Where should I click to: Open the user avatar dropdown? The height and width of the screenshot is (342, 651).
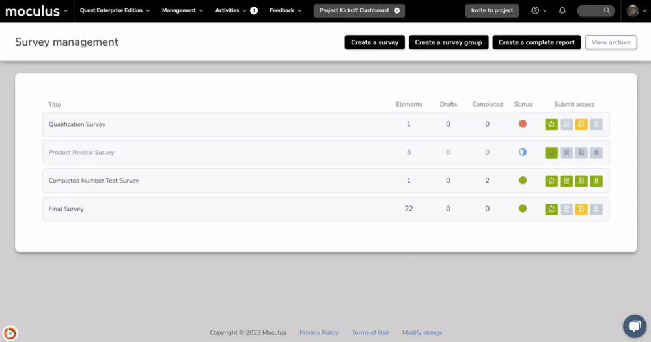click(635, 10)
